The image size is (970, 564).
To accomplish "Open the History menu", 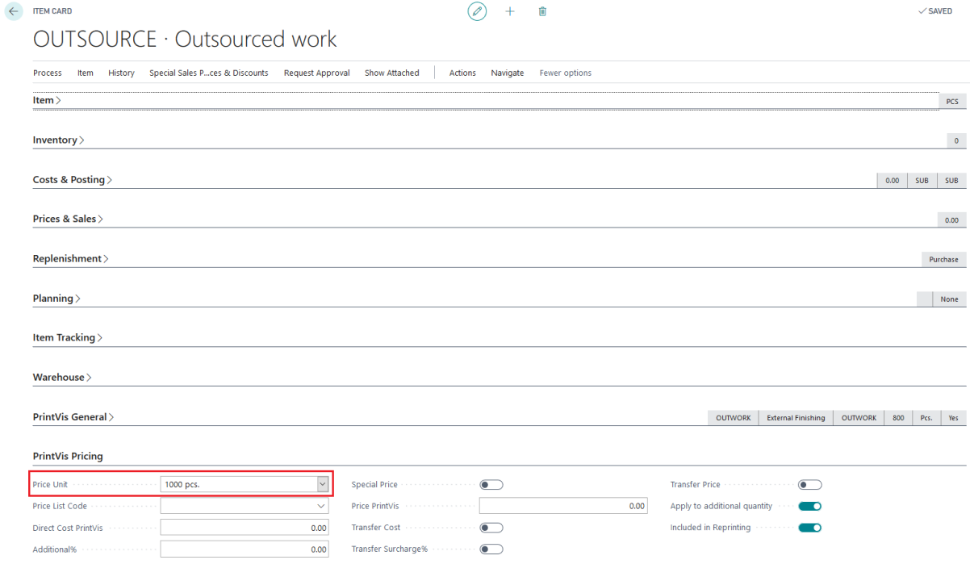I will point(121,73).
